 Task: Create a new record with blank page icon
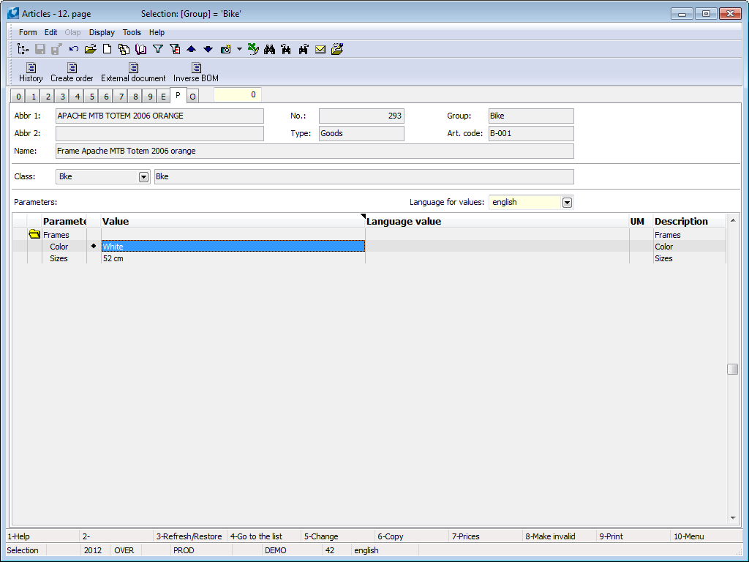[107, 49]
